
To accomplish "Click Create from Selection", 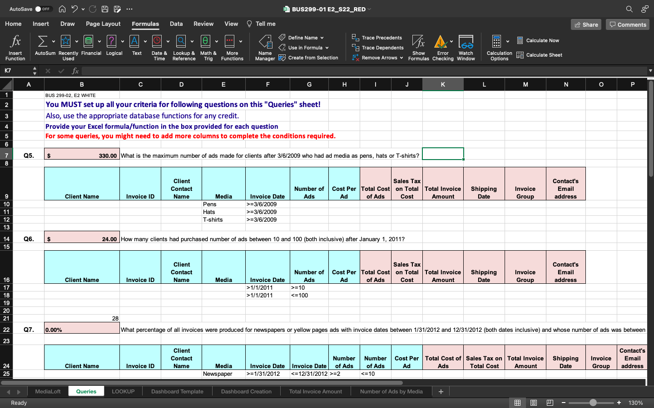I will tap(308, 58).
